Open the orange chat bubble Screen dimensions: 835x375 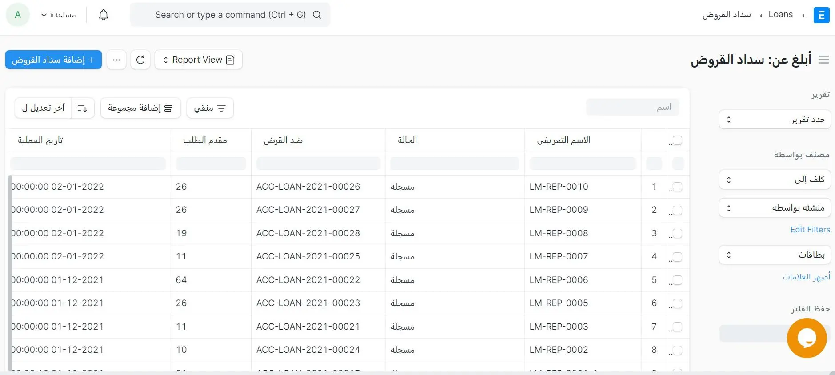tap(807, 338)
